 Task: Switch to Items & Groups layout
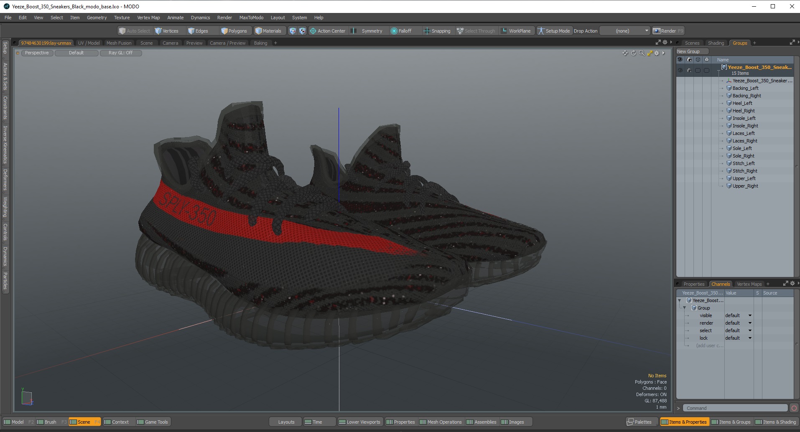[x=731, y=422]
